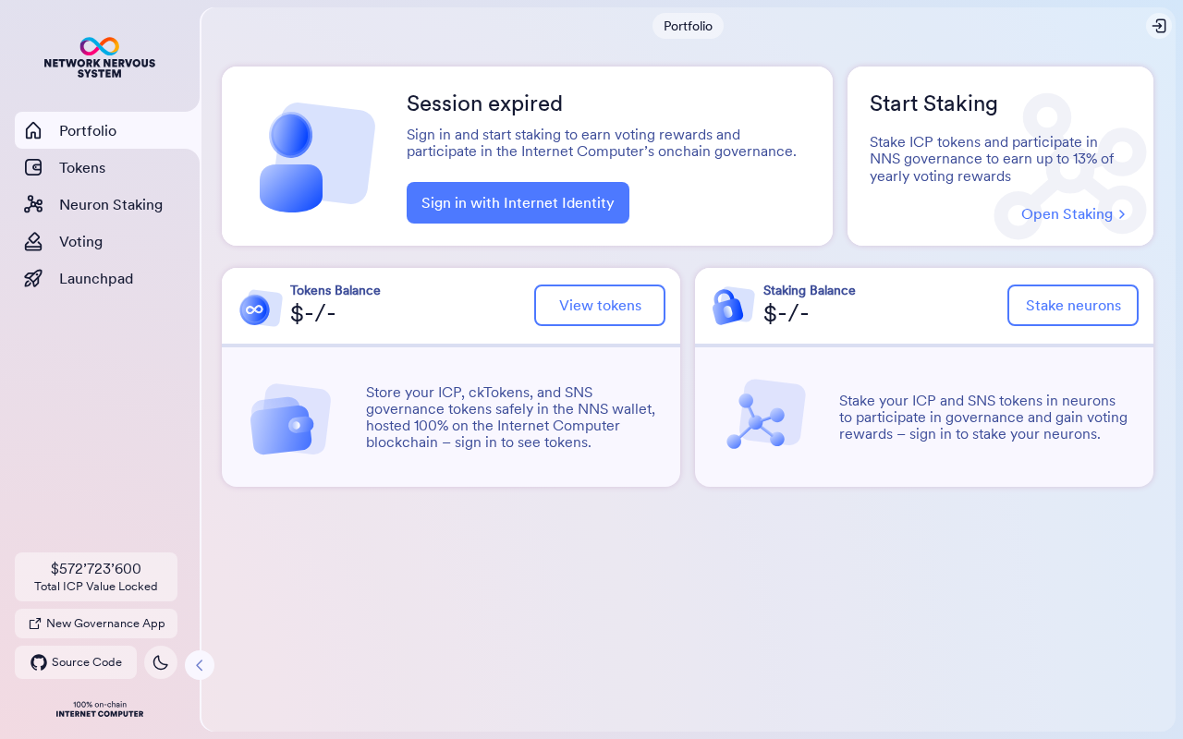Click the neuron network illustration in staking card
This screenshot has height=739, width=1183.
coord(765,415)
